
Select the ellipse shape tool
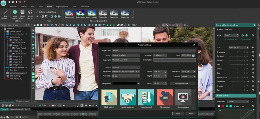[33, 48]
